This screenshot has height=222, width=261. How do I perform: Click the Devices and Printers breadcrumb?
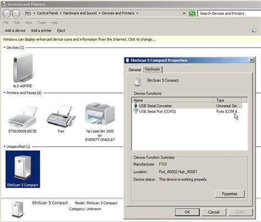click(x=118, y=13)
